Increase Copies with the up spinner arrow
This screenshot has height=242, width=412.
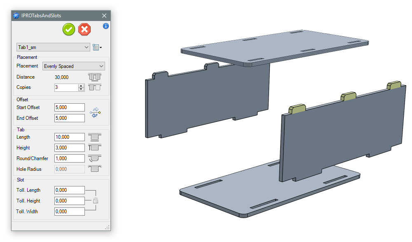pos(81,86)
